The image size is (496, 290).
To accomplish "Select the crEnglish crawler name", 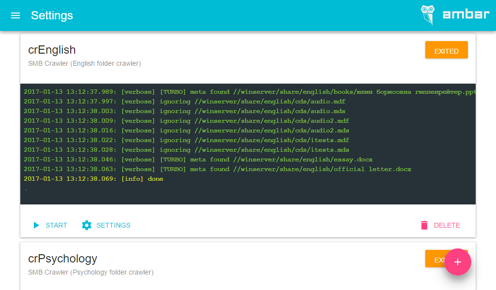I will [52, 50].
